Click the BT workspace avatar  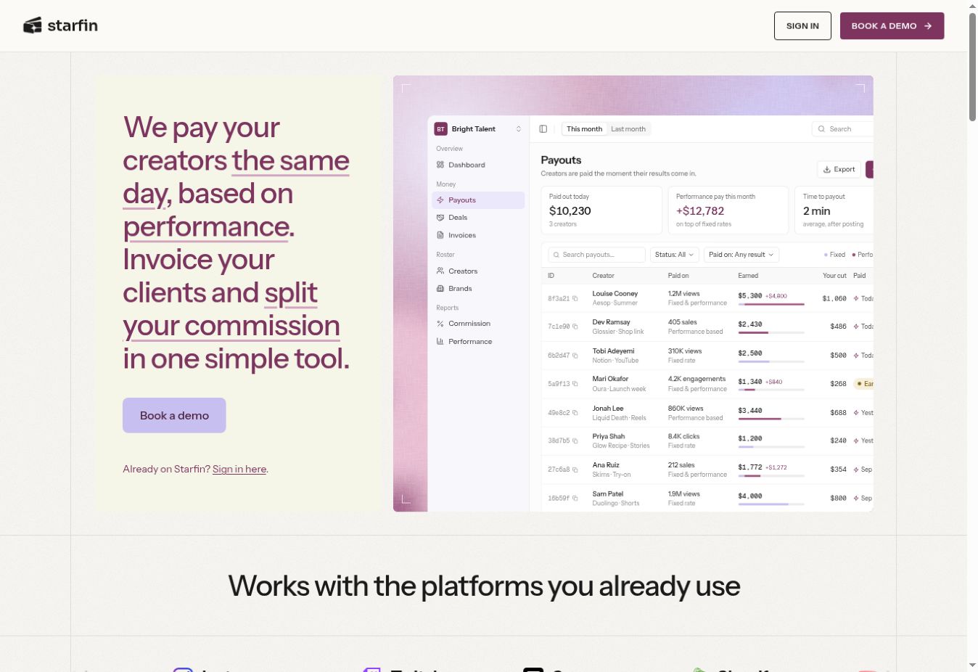pos(440,129)
